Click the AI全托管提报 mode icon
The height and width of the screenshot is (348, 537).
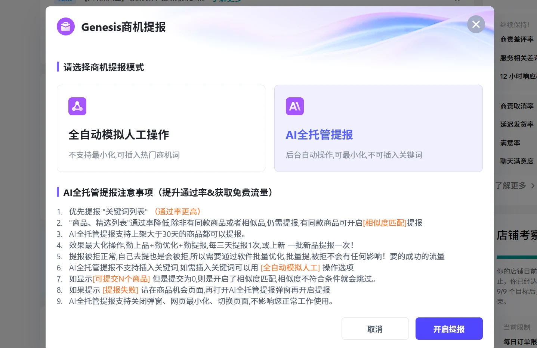tap(295, 106)
